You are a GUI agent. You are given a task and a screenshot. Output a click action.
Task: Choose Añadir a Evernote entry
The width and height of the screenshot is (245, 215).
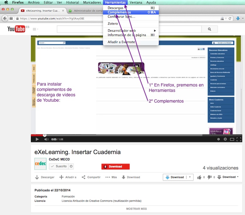(131, 42)
